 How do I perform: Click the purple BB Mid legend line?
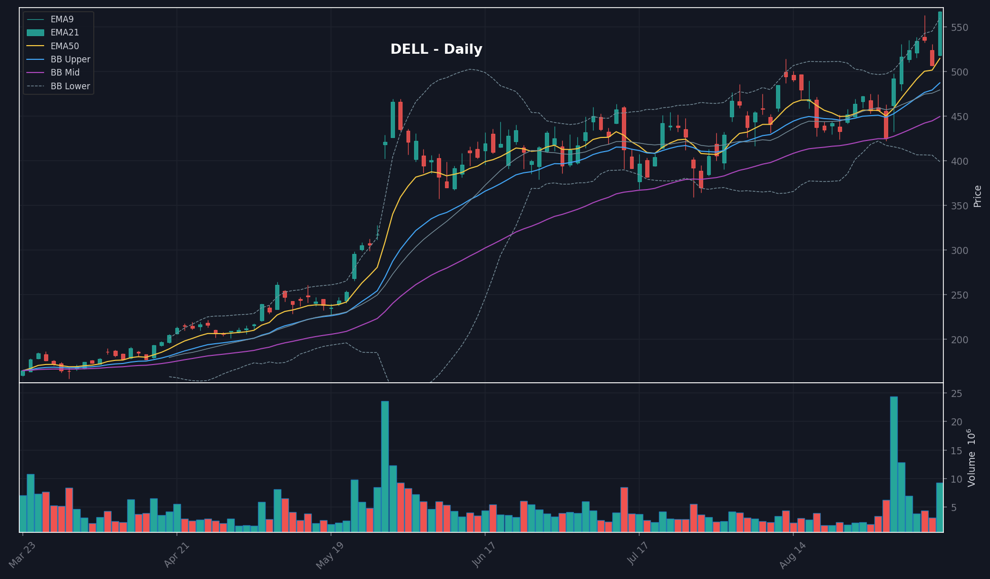point(35,73)
